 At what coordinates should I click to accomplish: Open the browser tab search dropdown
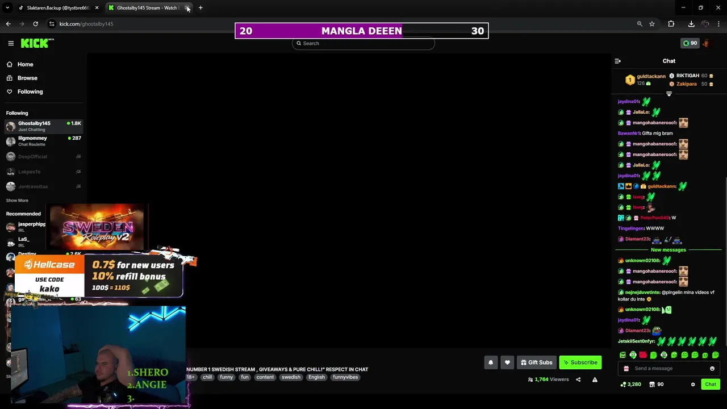pyautogui.click(x=7, y=8)
